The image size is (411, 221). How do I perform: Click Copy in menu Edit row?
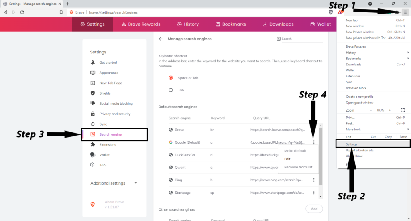pyautogui.click(x=388, y=137)
